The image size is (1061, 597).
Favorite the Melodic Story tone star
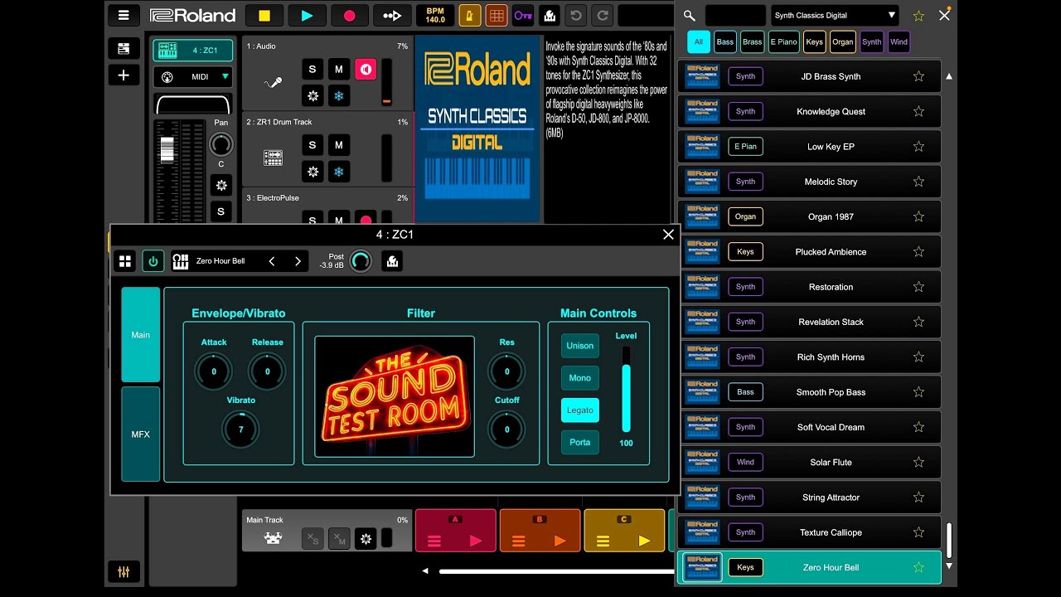(x=918, y=182)
